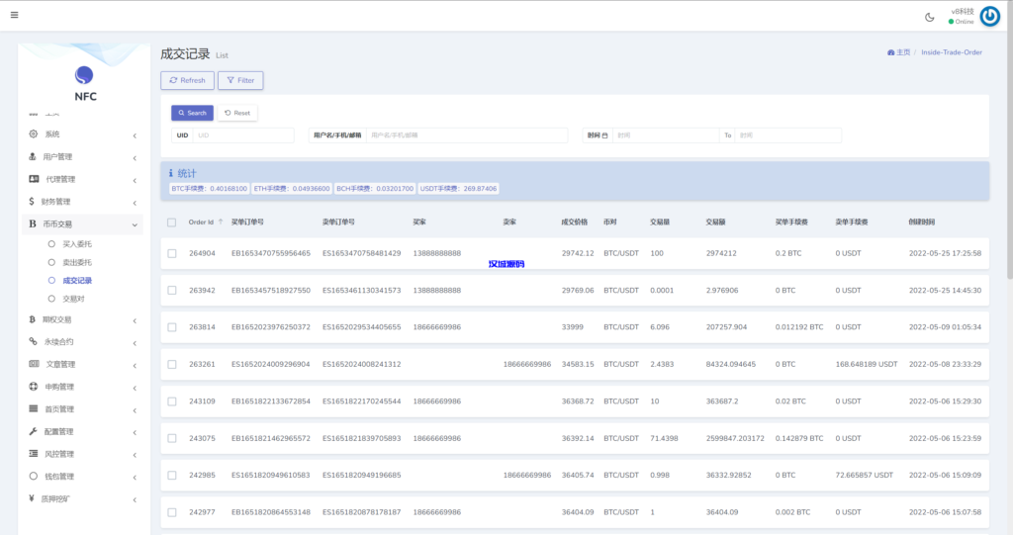
Task: Click the Order Id sort arrow
Action: point(221,223)
